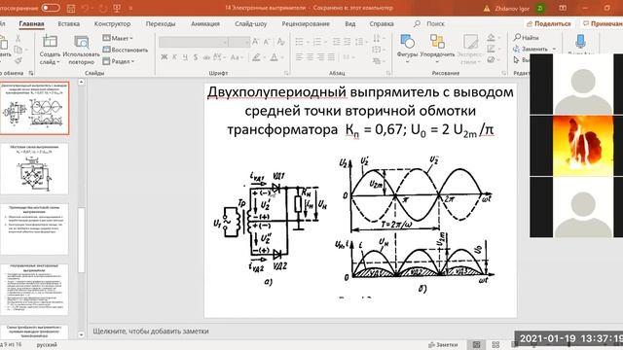The height and width of the screenshot is (350, 623).
Task: Click the text highlight color icon
Action: tap(256, 57)
